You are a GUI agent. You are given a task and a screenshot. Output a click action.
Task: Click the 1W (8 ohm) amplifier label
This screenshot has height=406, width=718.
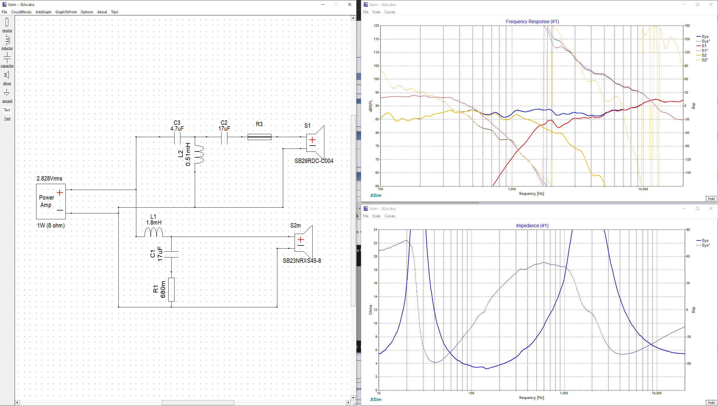coord(51,225)
